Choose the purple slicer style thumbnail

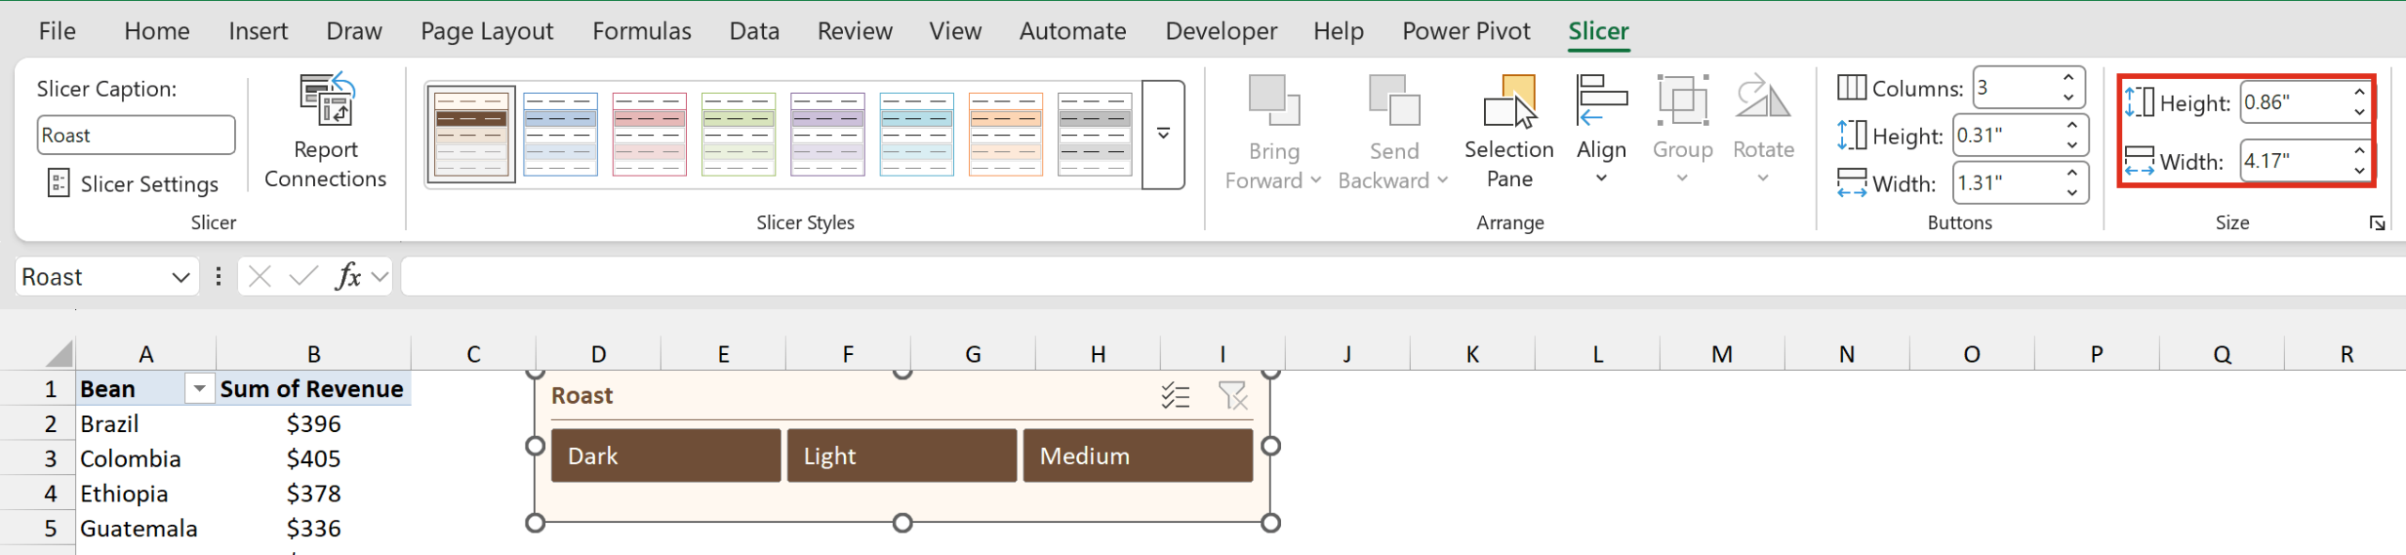click(827, 134)
